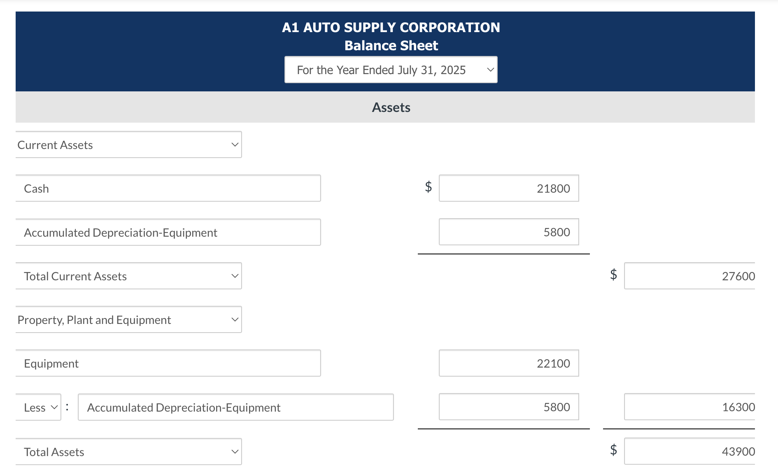Open the Less dropdown beside Accumulated Depreciation
Screen dimensions: 778x468
coord(38,407)
